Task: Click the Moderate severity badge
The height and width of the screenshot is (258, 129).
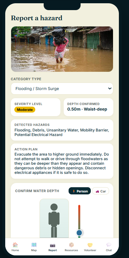Action: click(x=25, y=110)
